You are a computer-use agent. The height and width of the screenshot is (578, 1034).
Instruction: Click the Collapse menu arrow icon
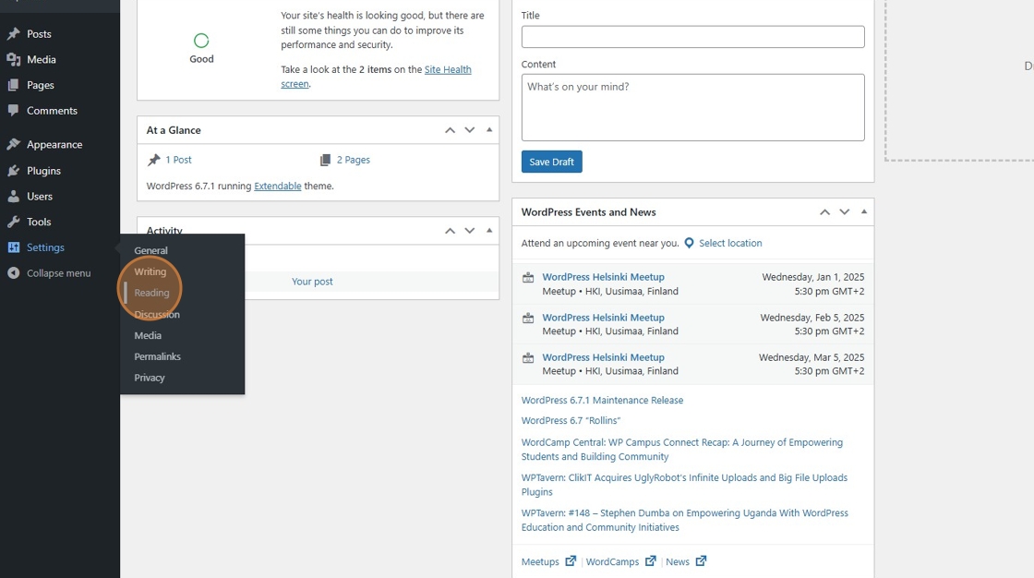[x=13, y=273]
